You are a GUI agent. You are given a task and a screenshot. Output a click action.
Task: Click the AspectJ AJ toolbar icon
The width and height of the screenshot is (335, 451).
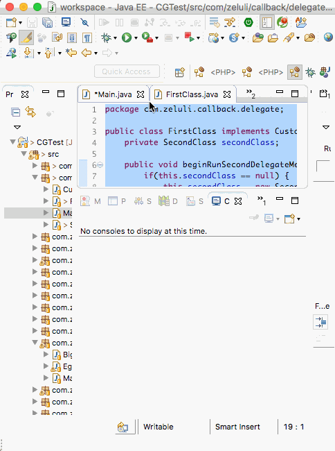click(x=301, y=22)
